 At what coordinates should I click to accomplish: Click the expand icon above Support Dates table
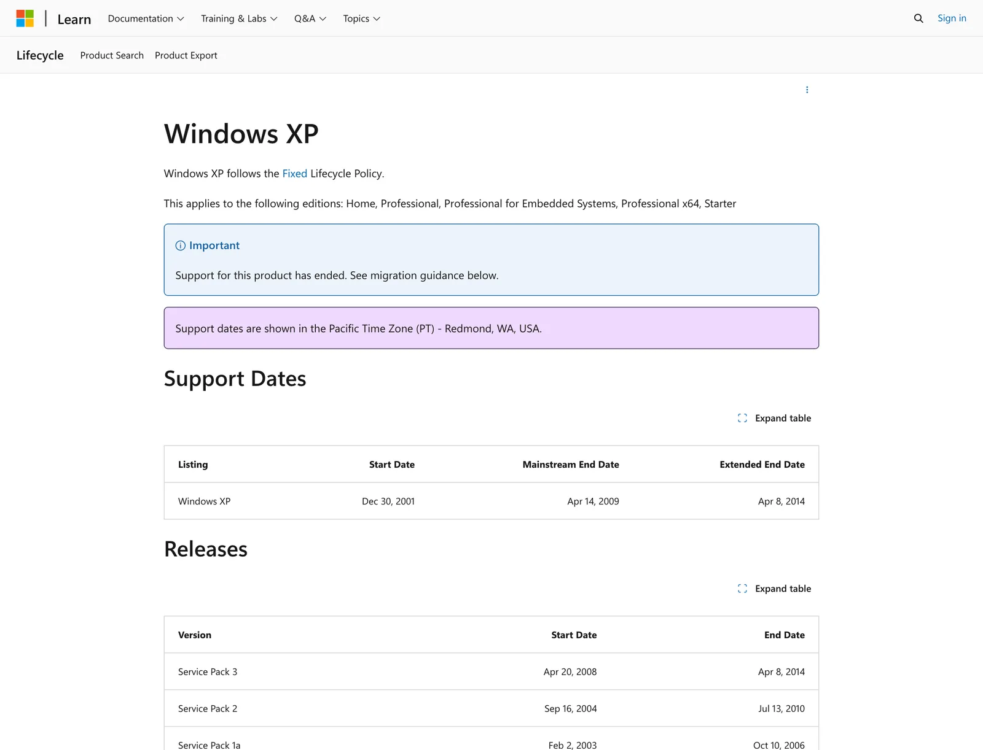(x=742, y=418)
